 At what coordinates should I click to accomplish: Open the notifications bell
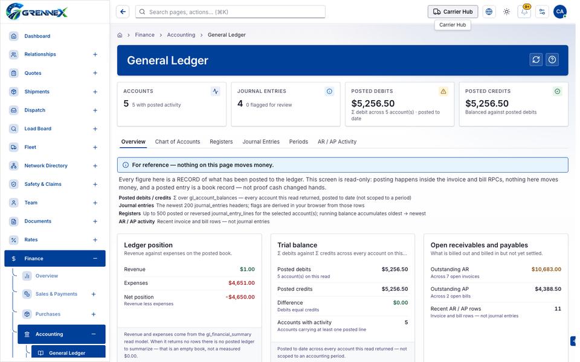524,12
